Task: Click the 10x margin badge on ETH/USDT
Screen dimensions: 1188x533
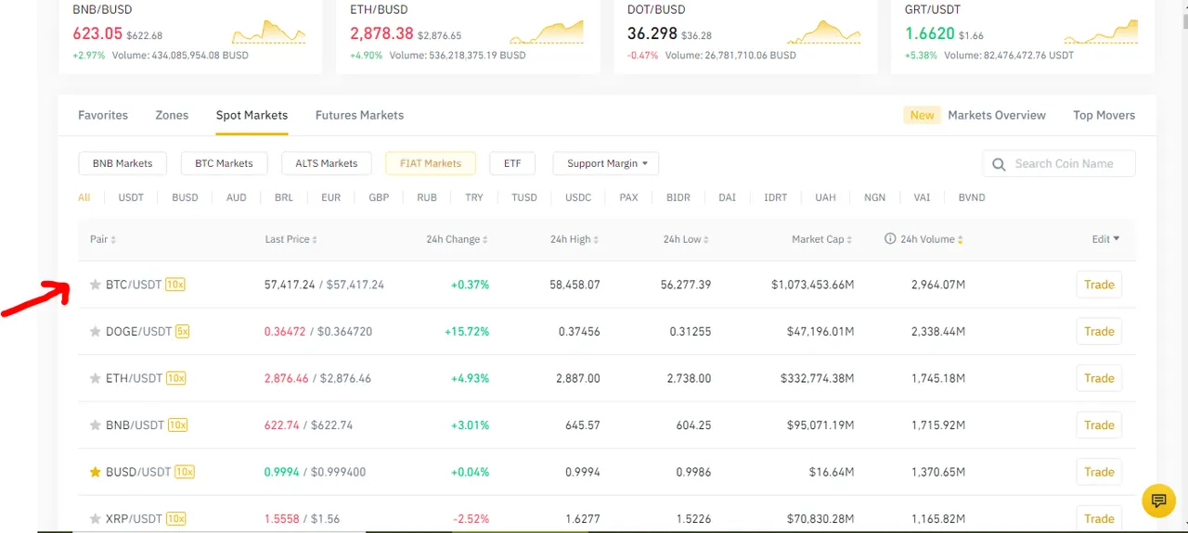Action: (176, 378)
